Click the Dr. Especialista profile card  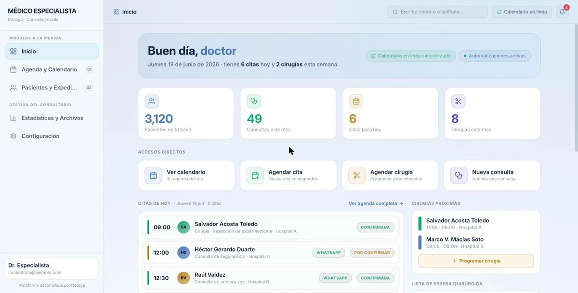click(52, 268)
